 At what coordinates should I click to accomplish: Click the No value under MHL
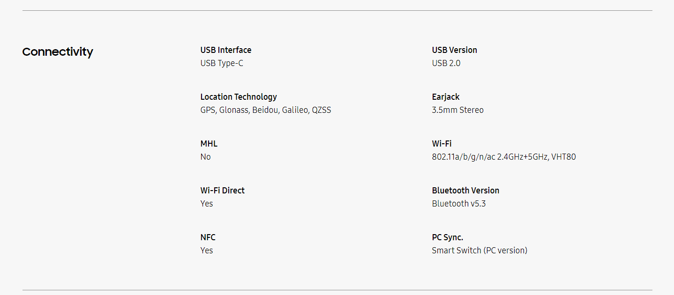(x=205, y=157)
